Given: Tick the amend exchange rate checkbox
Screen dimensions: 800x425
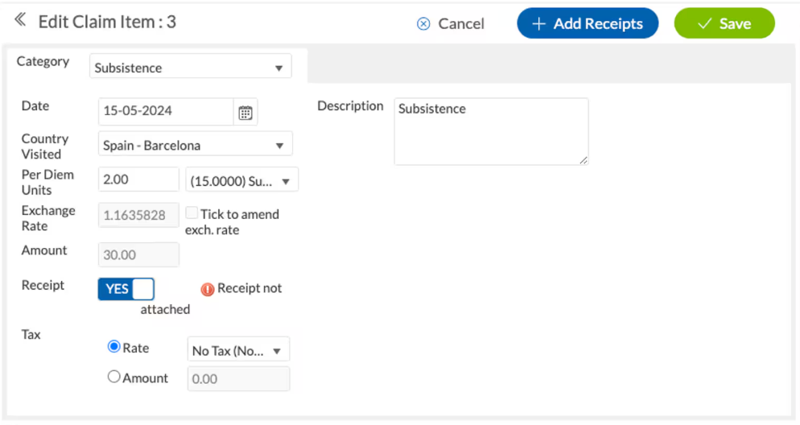Looking at the screenshot, I should tap(192, 212).
